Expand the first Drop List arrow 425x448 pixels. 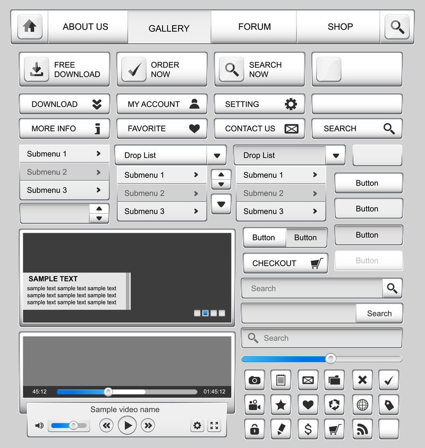click(217, 155)
